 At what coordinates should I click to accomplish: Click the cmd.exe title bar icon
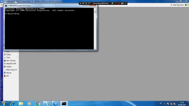6,6
